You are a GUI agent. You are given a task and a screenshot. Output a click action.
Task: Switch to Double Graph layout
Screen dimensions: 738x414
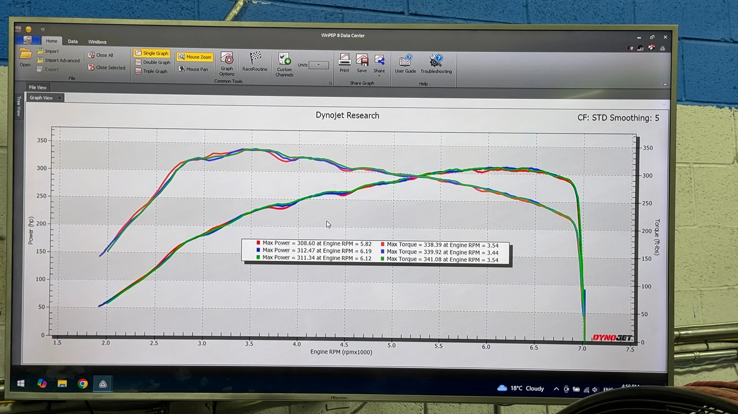153,62
